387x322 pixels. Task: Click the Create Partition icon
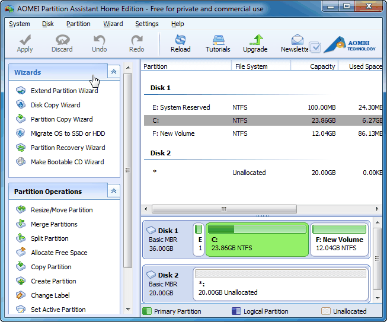21,280
